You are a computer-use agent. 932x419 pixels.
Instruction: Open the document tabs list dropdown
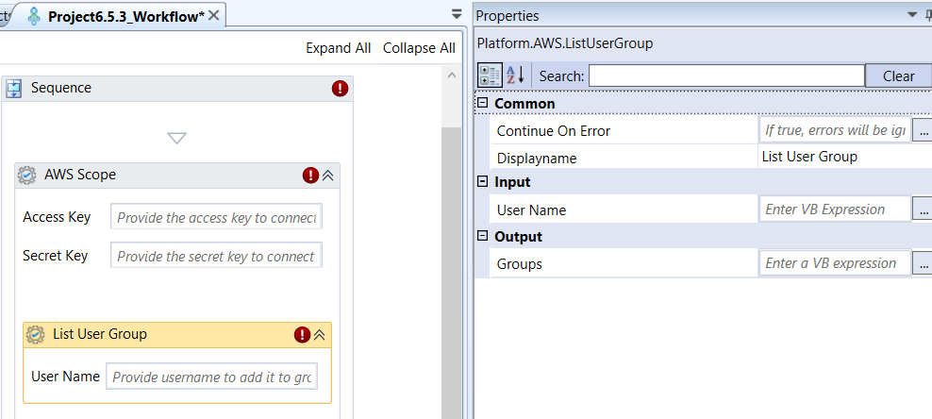(x=457, y=14)
